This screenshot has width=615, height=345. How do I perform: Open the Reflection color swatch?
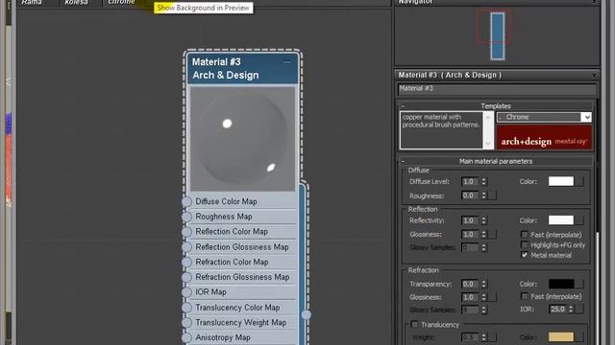pos(561,220)
